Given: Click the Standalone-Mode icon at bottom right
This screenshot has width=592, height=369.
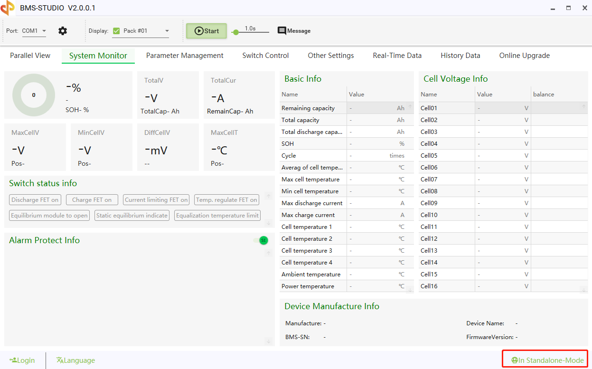Looking at the screenshot, I should click(x=514, y=360).
